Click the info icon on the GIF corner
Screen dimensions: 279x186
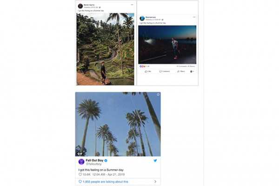click(x=158, y=95)
